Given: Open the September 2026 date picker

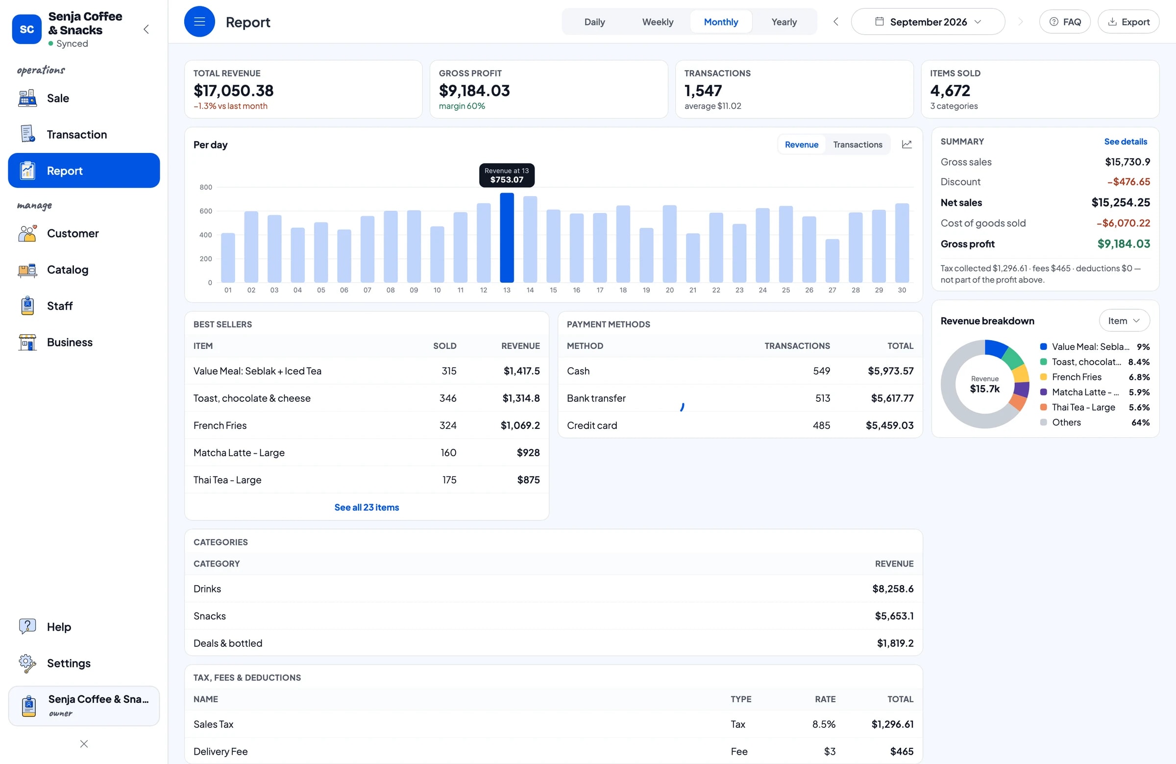Looking at the screenshot, I should tap(928, 22).
